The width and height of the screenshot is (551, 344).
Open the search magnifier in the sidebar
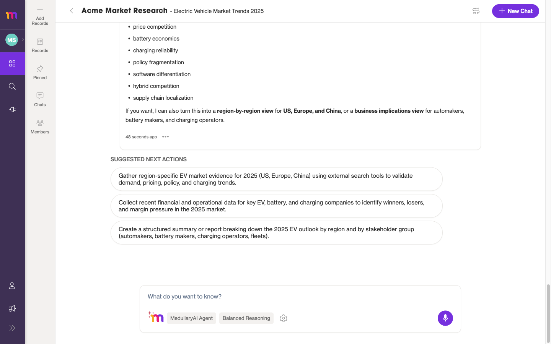(12, 86)
